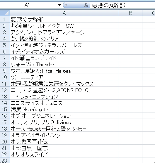Select row 12 header

(5, 90)
